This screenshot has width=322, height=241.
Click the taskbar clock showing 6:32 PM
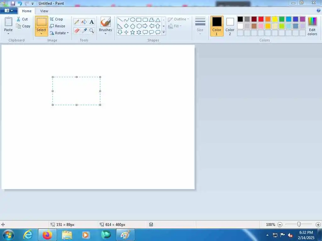[306, 235]
